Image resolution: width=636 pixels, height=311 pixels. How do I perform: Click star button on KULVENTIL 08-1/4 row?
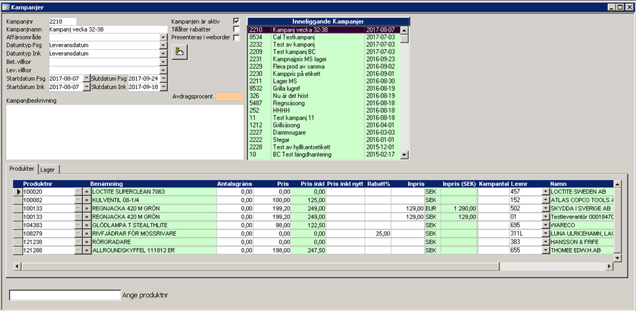tap(85, 200)
